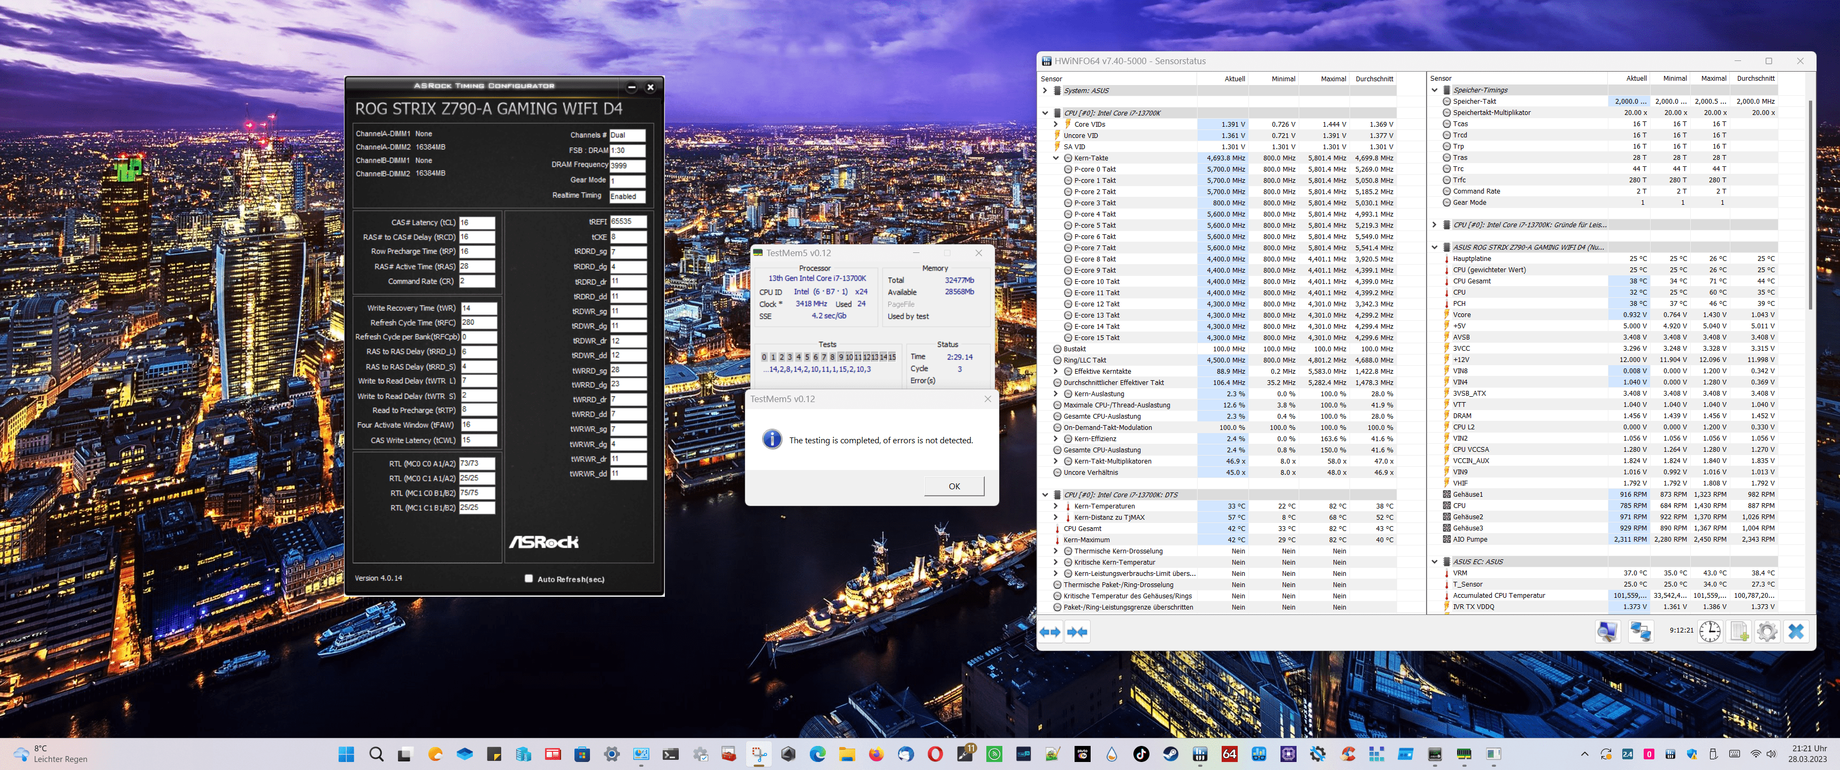Open Windows Terminal from the taskbar
1840x770 pixels.
(x=670, y=753)
